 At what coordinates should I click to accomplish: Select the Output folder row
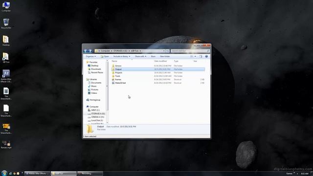[x=158, y=69]
